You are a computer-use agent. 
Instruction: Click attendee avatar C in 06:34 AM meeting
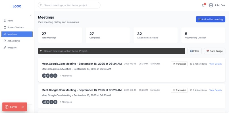(x=51, y=76)
